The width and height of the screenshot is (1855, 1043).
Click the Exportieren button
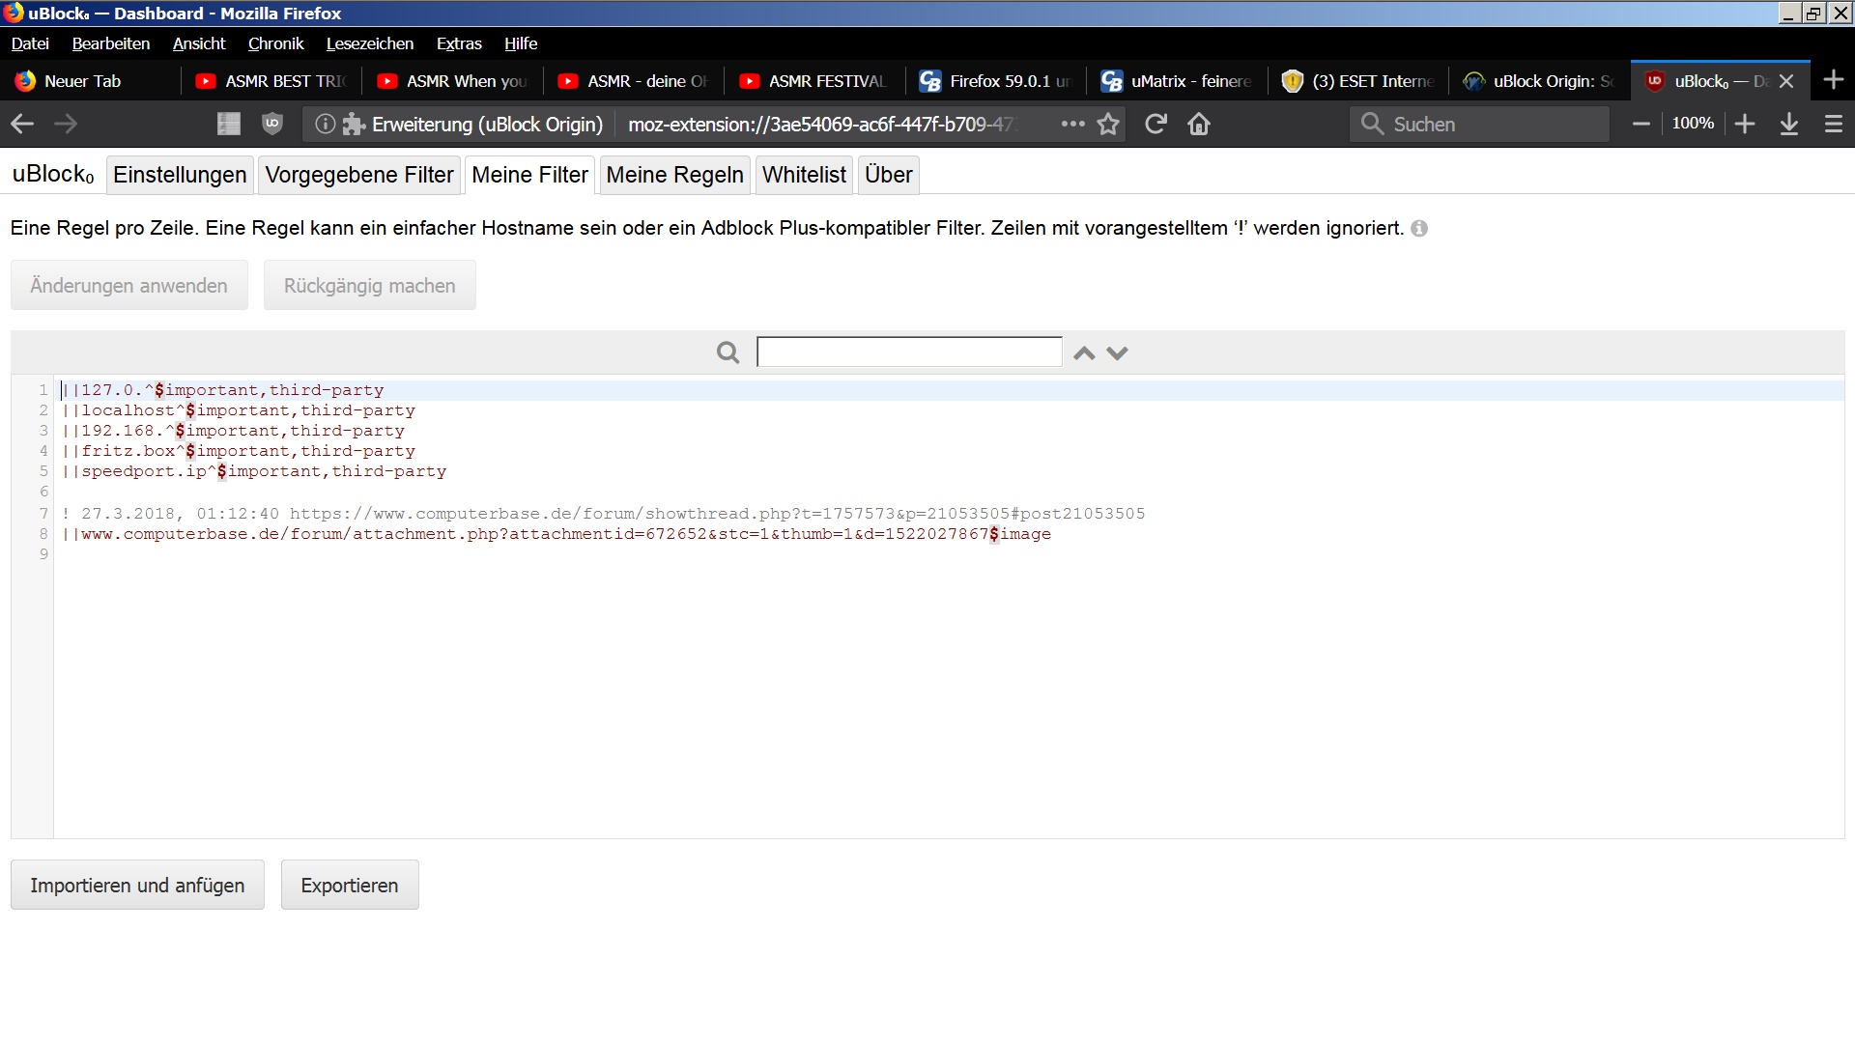[x=350, y=885]
